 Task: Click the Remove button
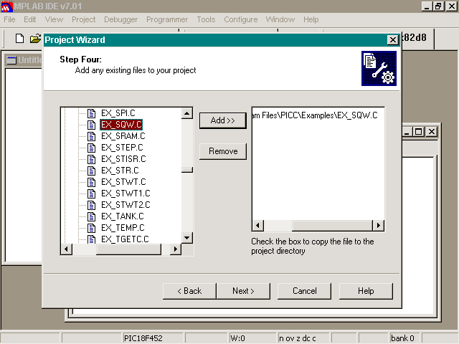[223, 151]
